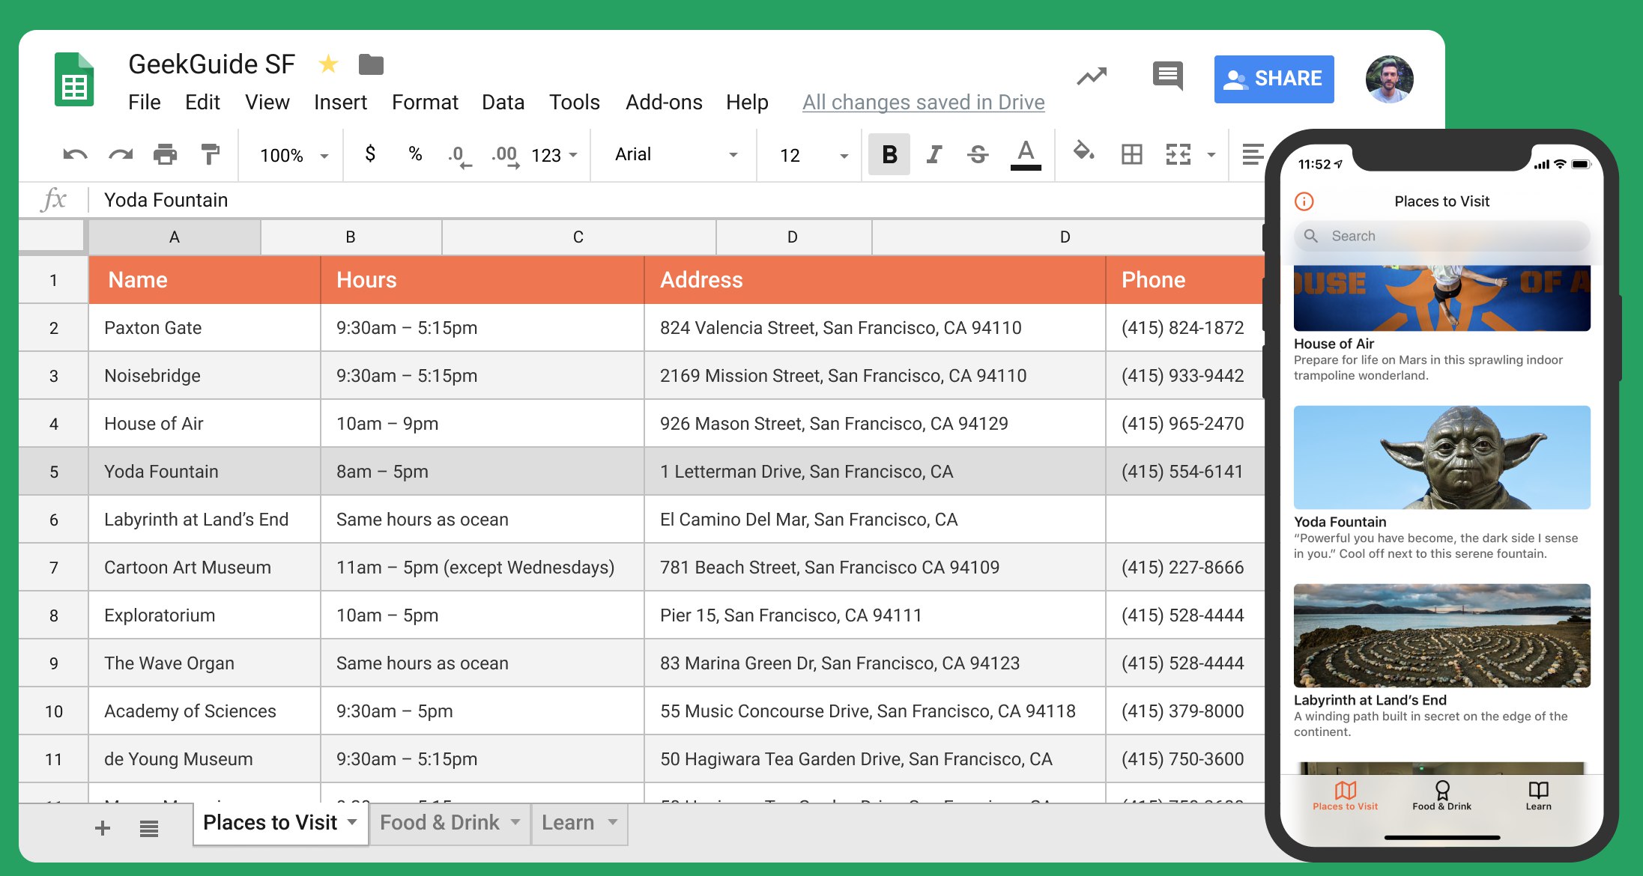Select column A header

point(175,237)
